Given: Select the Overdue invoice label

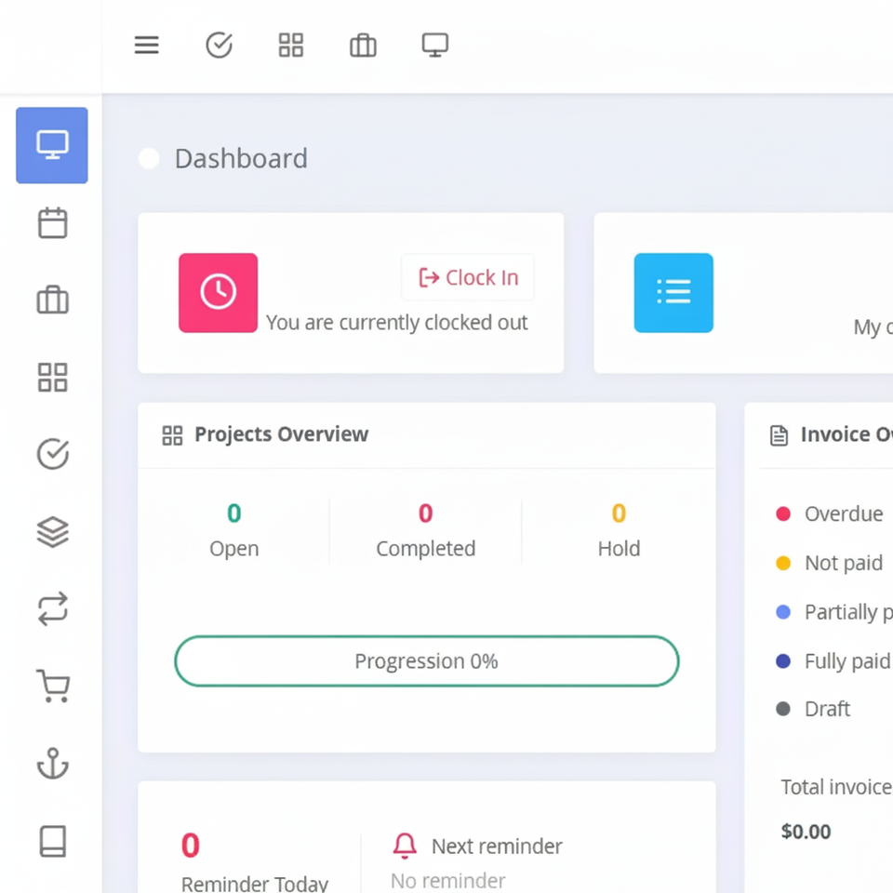Looking at the screenshot, I should coord(844,513).
